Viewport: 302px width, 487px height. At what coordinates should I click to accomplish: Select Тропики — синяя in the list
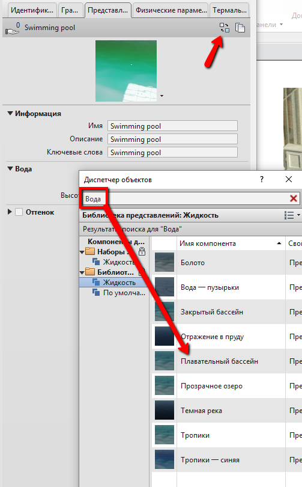click(210, 460)
